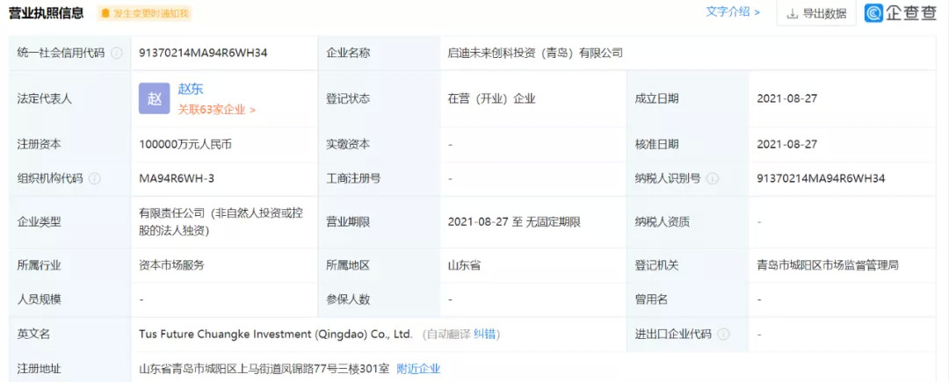Screen dimensions: 949x382
Task: Click 纠错 to report translation error
Action: (x=486, y=334)
